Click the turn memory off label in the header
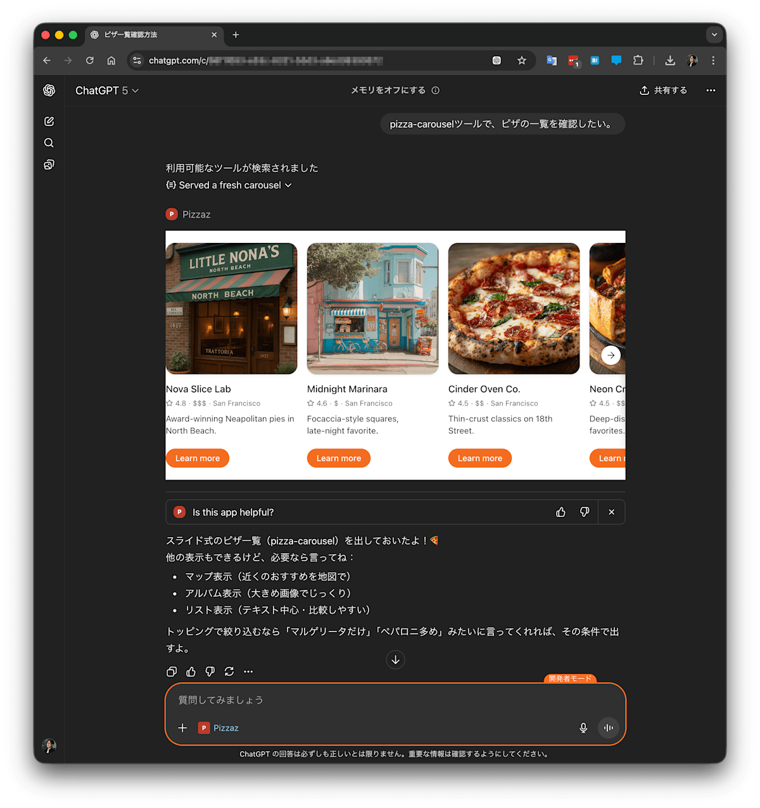 pos(388,90)
